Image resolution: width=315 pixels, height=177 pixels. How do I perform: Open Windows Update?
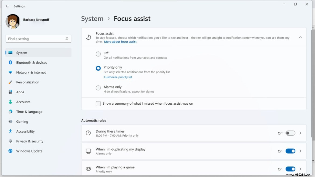[x=29, y=151]
